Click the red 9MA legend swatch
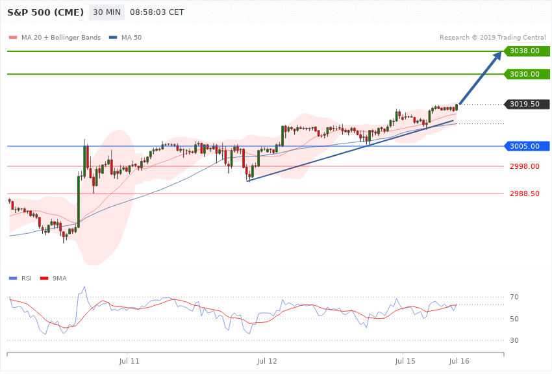Viewport: 552px width, 374px height. [x=44, y=279]
